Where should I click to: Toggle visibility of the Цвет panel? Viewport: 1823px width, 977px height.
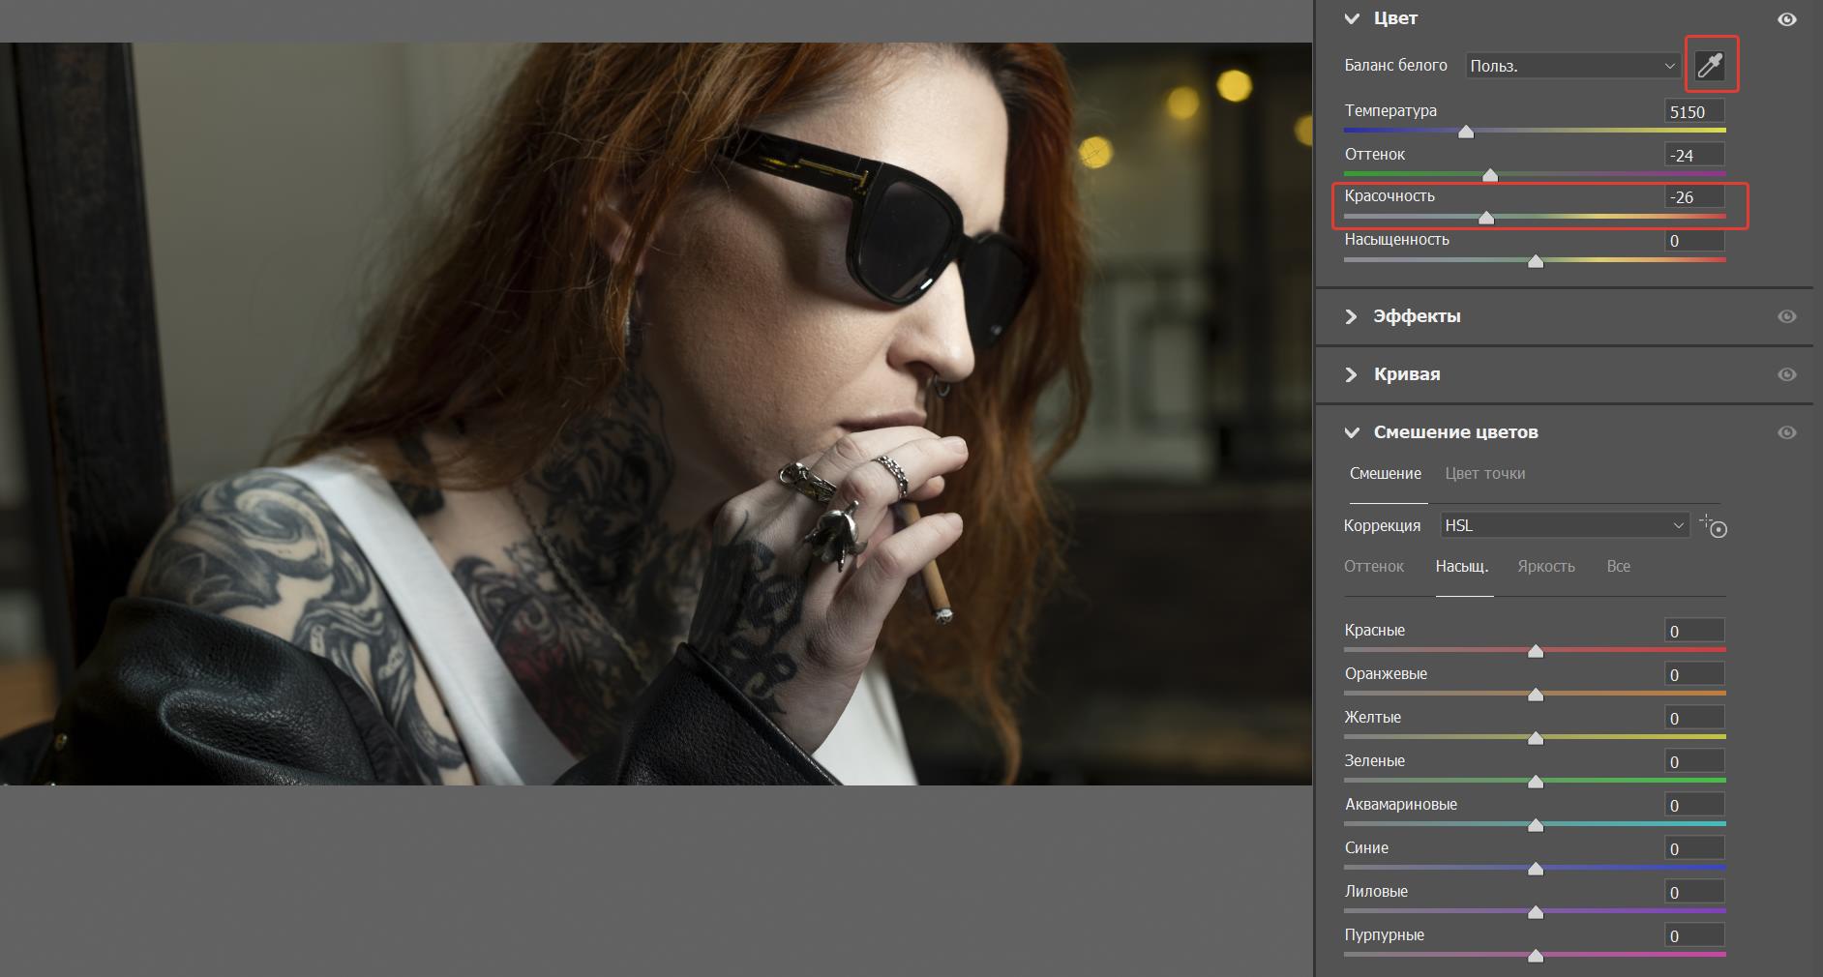(x=1786, y=19)
